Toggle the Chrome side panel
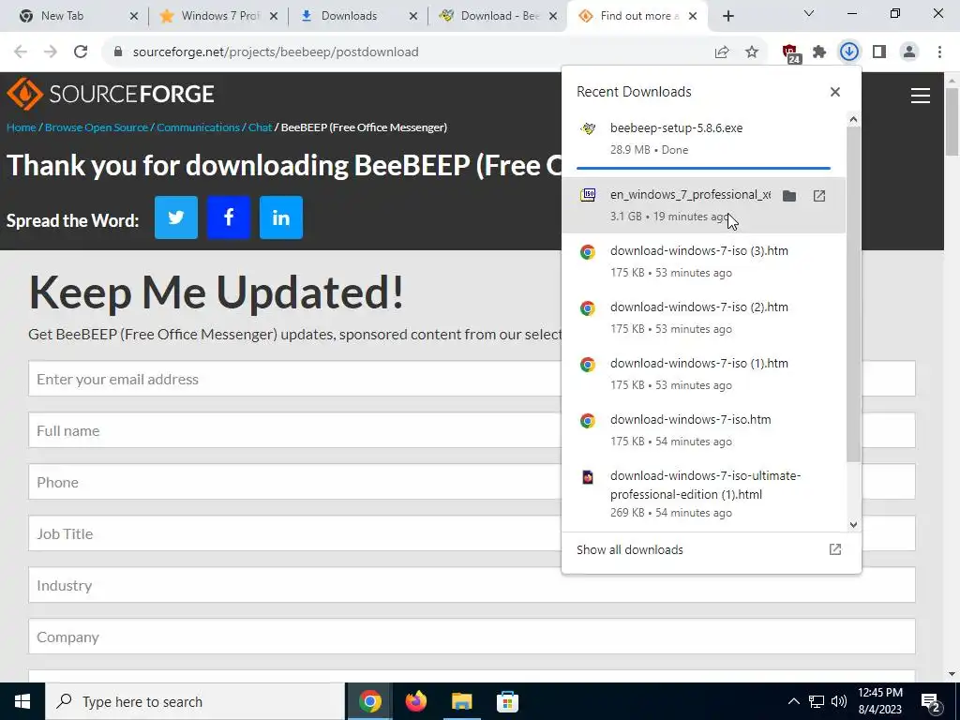Viewport: 960px width, 720px height. click(879, 52)
